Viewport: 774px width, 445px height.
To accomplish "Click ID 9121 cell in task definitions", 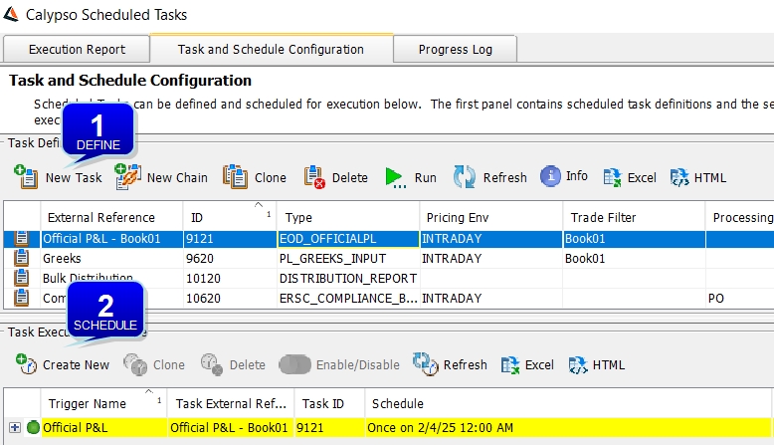I will coord(230,239).
